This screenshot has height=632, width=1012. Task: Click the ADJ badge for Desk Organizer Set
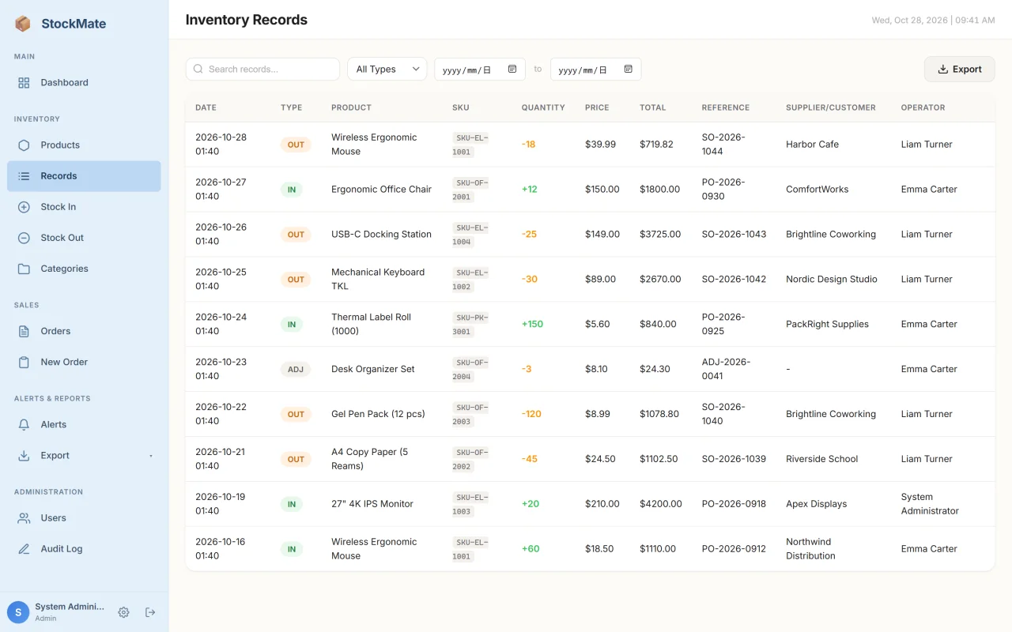click(x=296, y=370)
